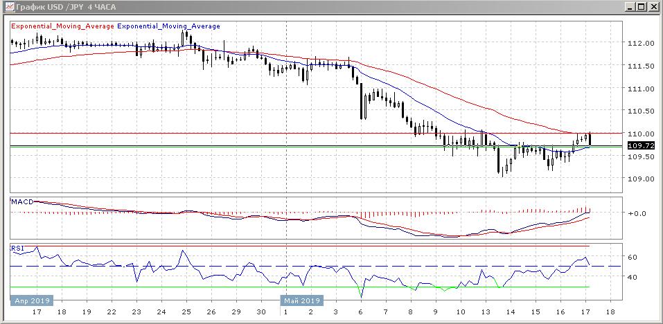This screenshot has width=663, height=324.
Task: Click the 109.00 price axis label
Action: 640,179
